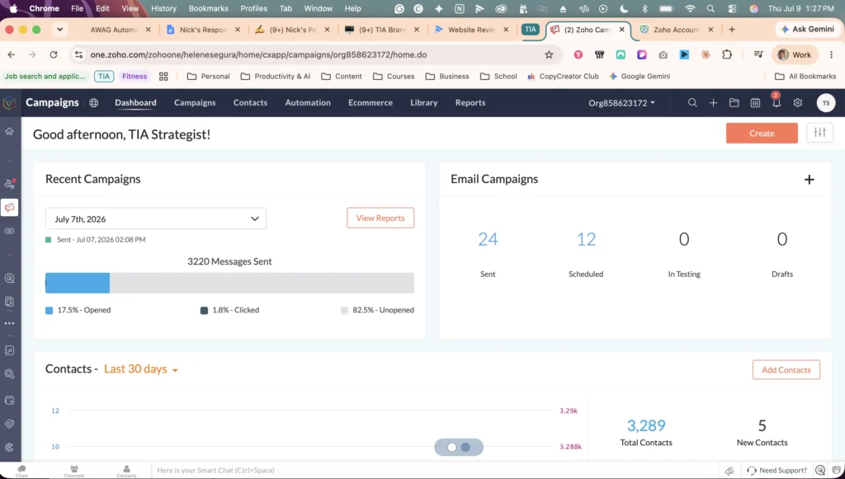Click the TIA bookmark chip

click(104, 77)
